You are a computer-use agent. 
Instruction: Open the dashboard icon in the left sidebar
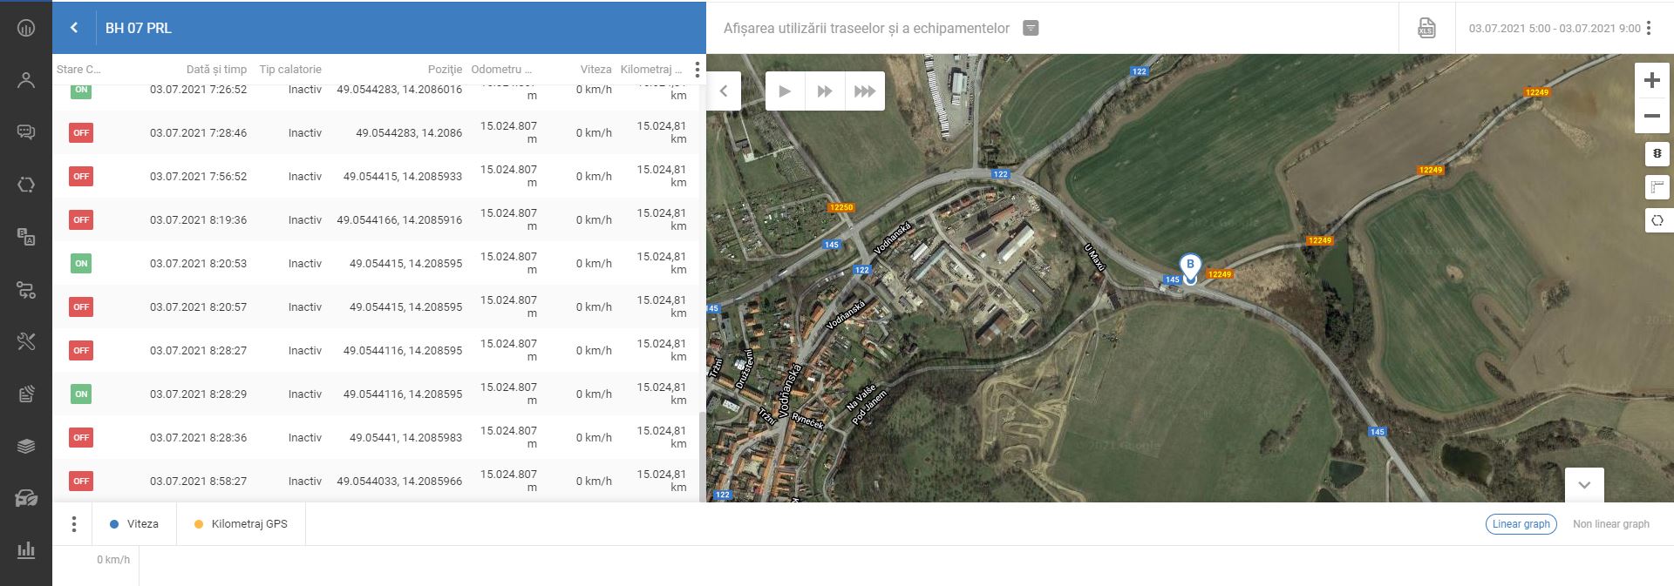click(x=26, y=28)
